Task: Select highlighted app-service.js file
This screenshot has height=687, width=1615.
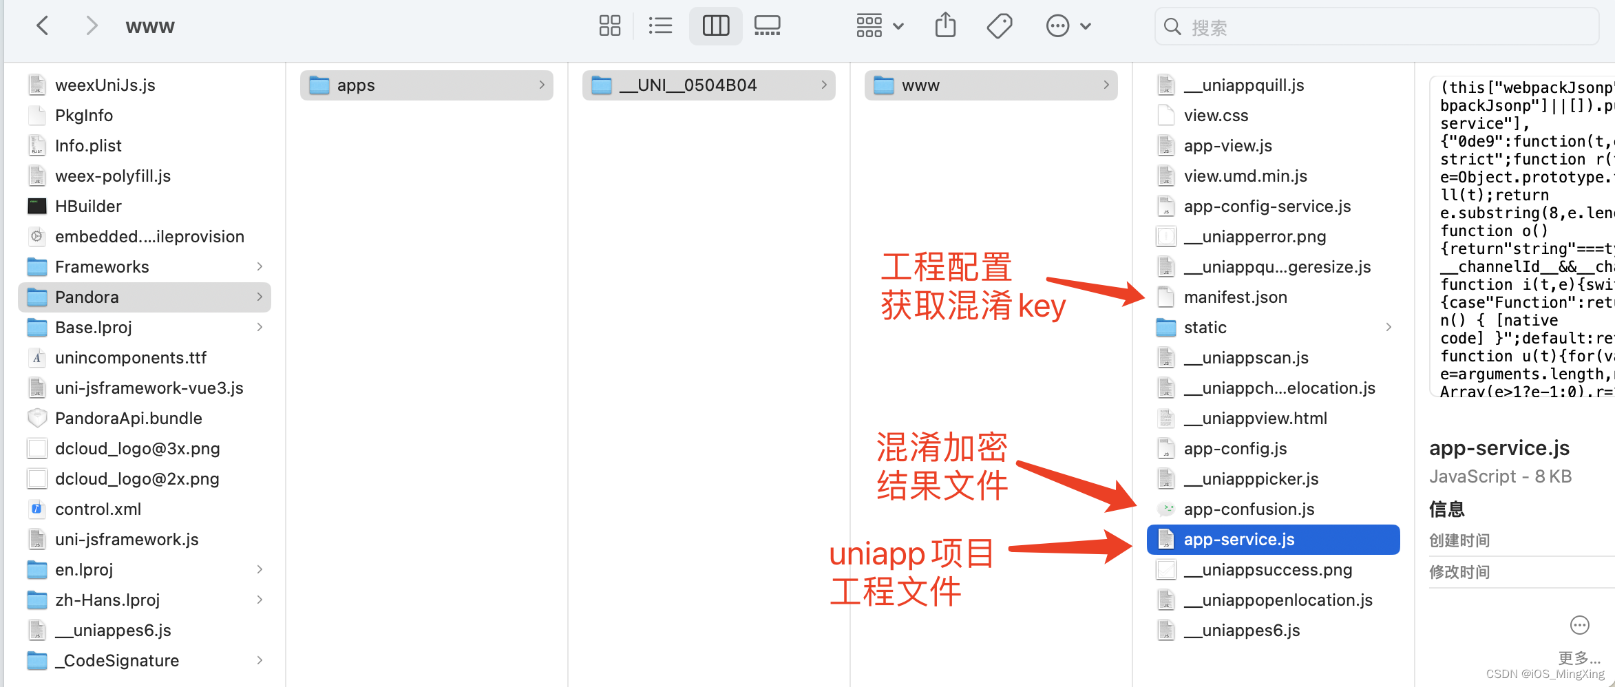Action: click(1274, 540)
